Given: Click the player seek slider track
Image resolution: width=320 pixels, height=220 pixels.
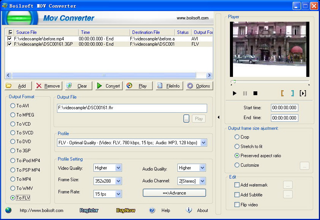Looking at the screenshot, I should (270, 81).
